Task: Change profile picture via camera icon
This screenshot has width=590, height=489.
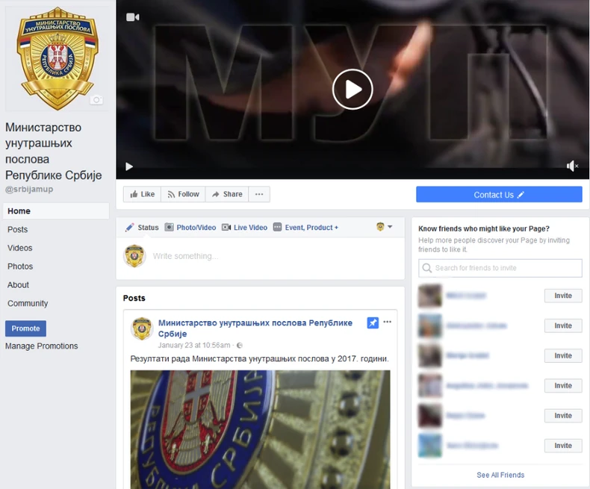Action: tap(96, 100)
